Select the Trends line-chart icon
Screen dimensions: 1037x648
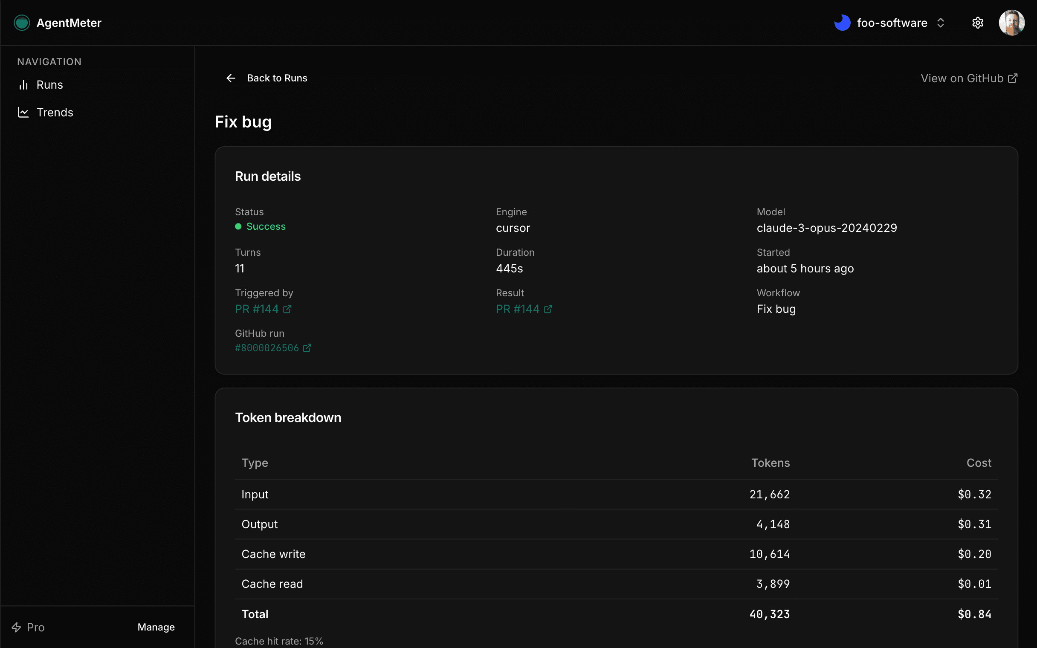point(23,112)
